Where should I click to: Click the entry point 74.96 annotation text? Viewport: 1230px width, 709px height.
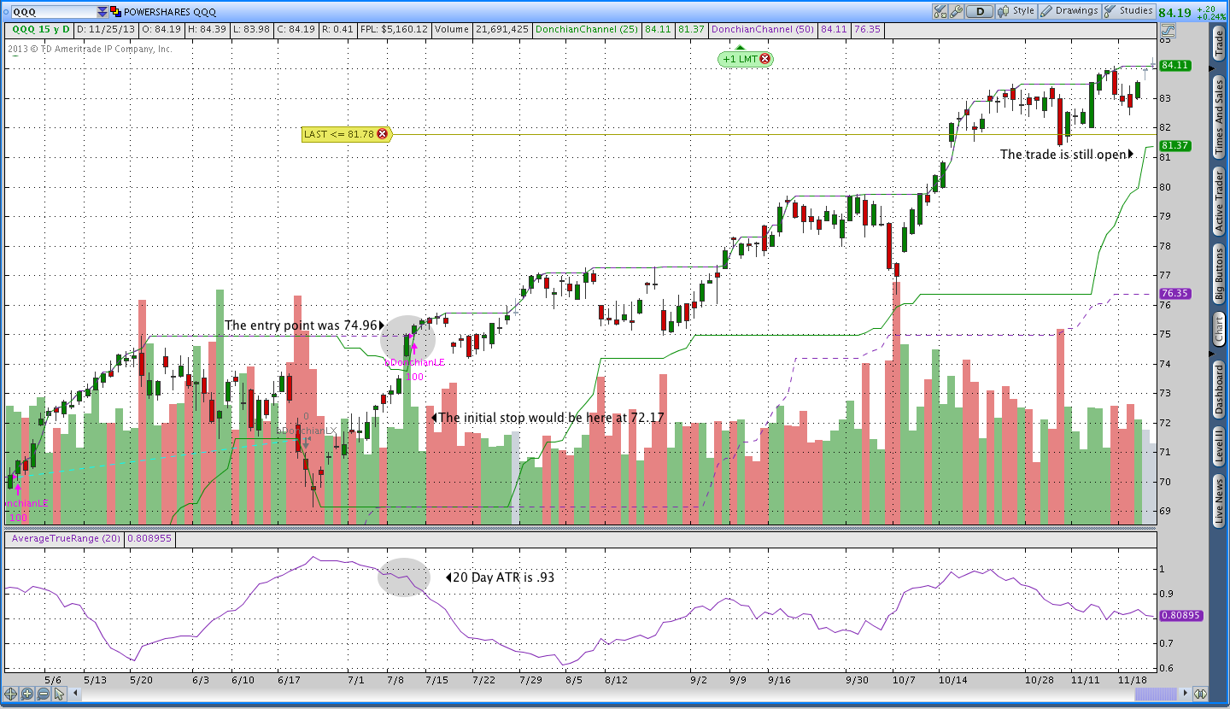point(302,325)
